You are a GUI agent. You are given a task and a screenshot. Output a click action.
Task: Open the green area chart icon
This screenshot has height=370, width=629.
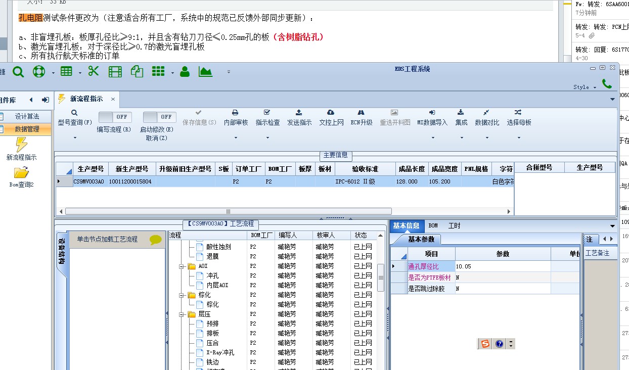click(x=206, y=71)
